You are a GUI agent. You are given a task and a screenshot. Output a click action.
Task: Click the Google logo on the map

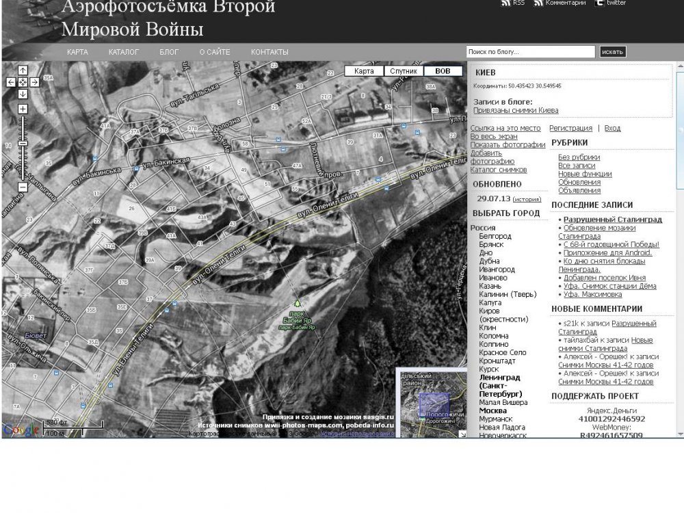pyautogui.click(x=21, y=430)
